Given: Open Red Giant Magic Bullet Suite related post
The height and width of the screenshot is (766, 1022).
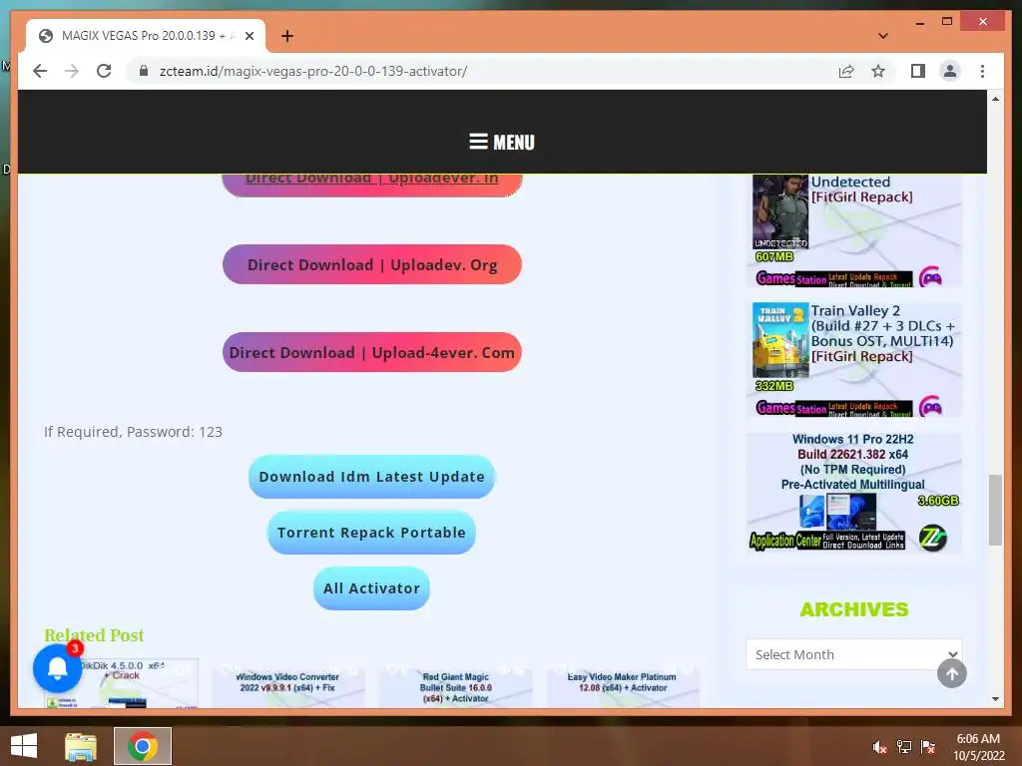Looking at the screenshot, I should coord(455,688).
